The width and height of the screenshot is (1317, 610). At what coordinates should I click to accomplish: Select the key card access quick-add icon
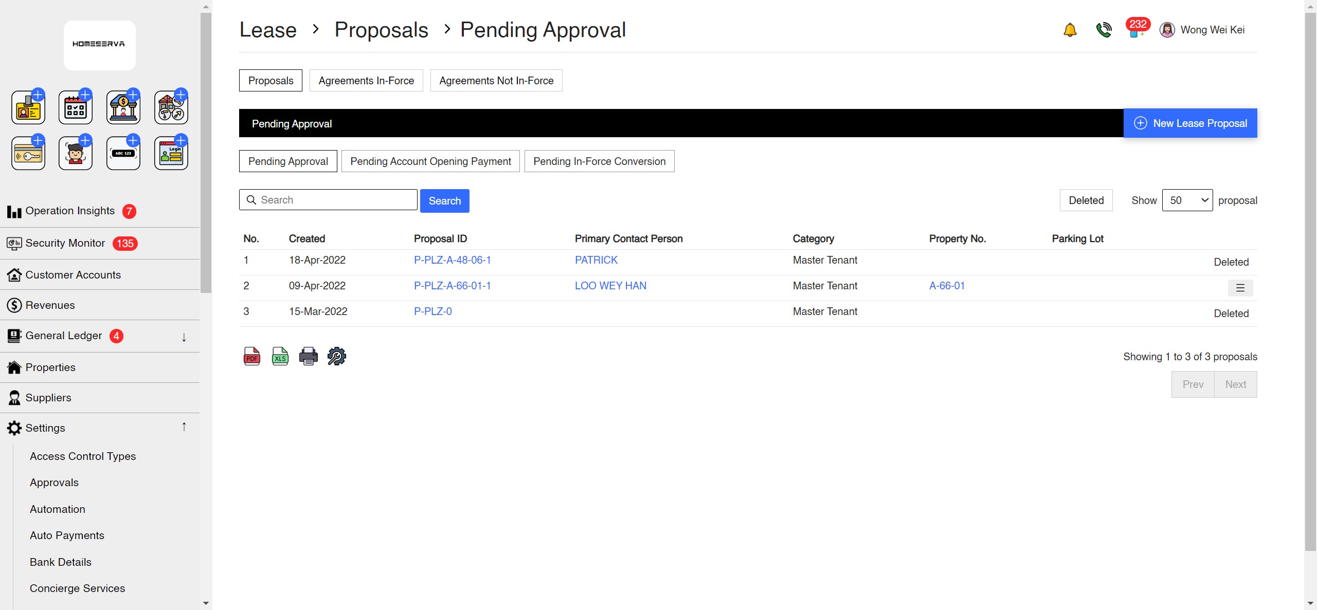pos(28,152)
